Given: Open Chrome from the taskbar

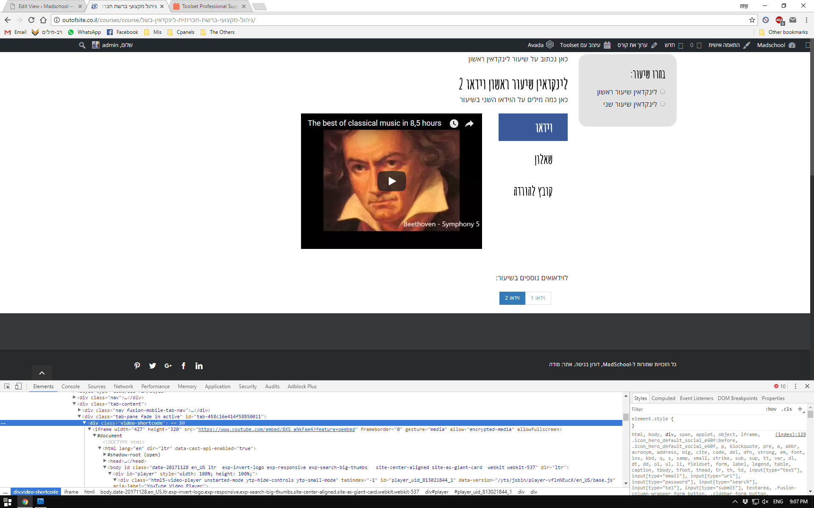Looking at the screenshot, I should [x=25, y=501].
